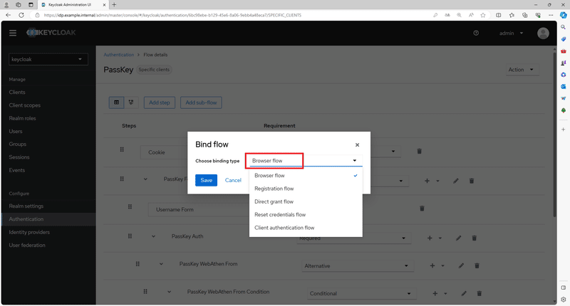Open the Edge Copilot sidebar icon
The image size is (570, 306).
coord(563,15)
